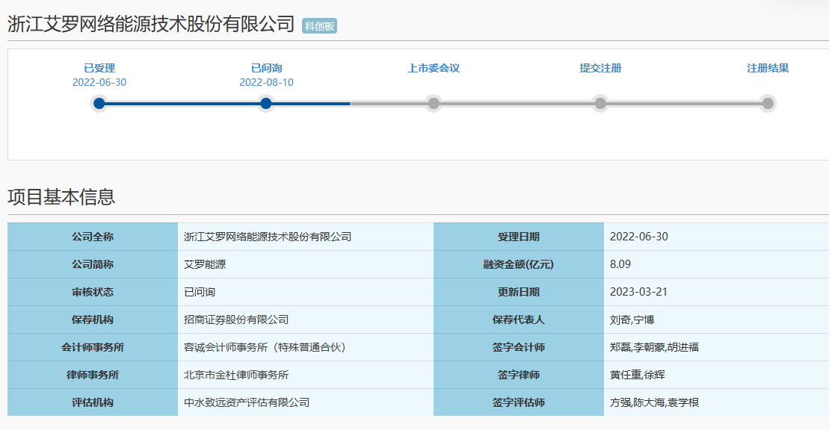829x430 pixels.
Task: Click the financing amount value 8.09
Action: tap(620, 264)
